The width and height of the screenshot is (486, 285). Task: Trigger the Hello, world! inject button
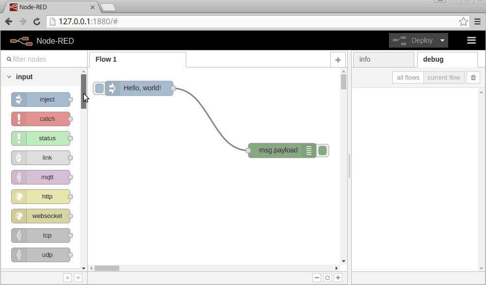99,88
